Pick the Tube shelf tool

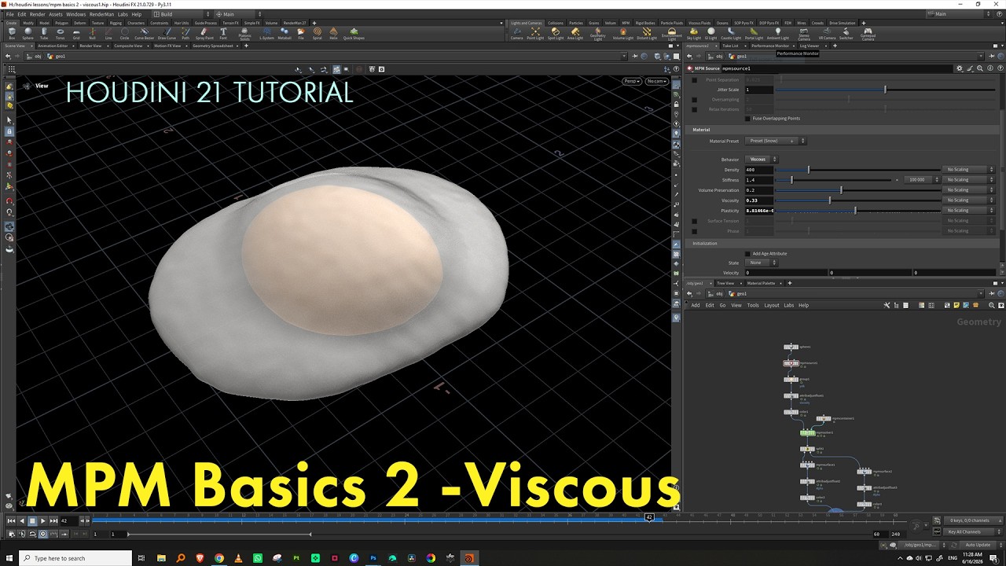[44, 33]
